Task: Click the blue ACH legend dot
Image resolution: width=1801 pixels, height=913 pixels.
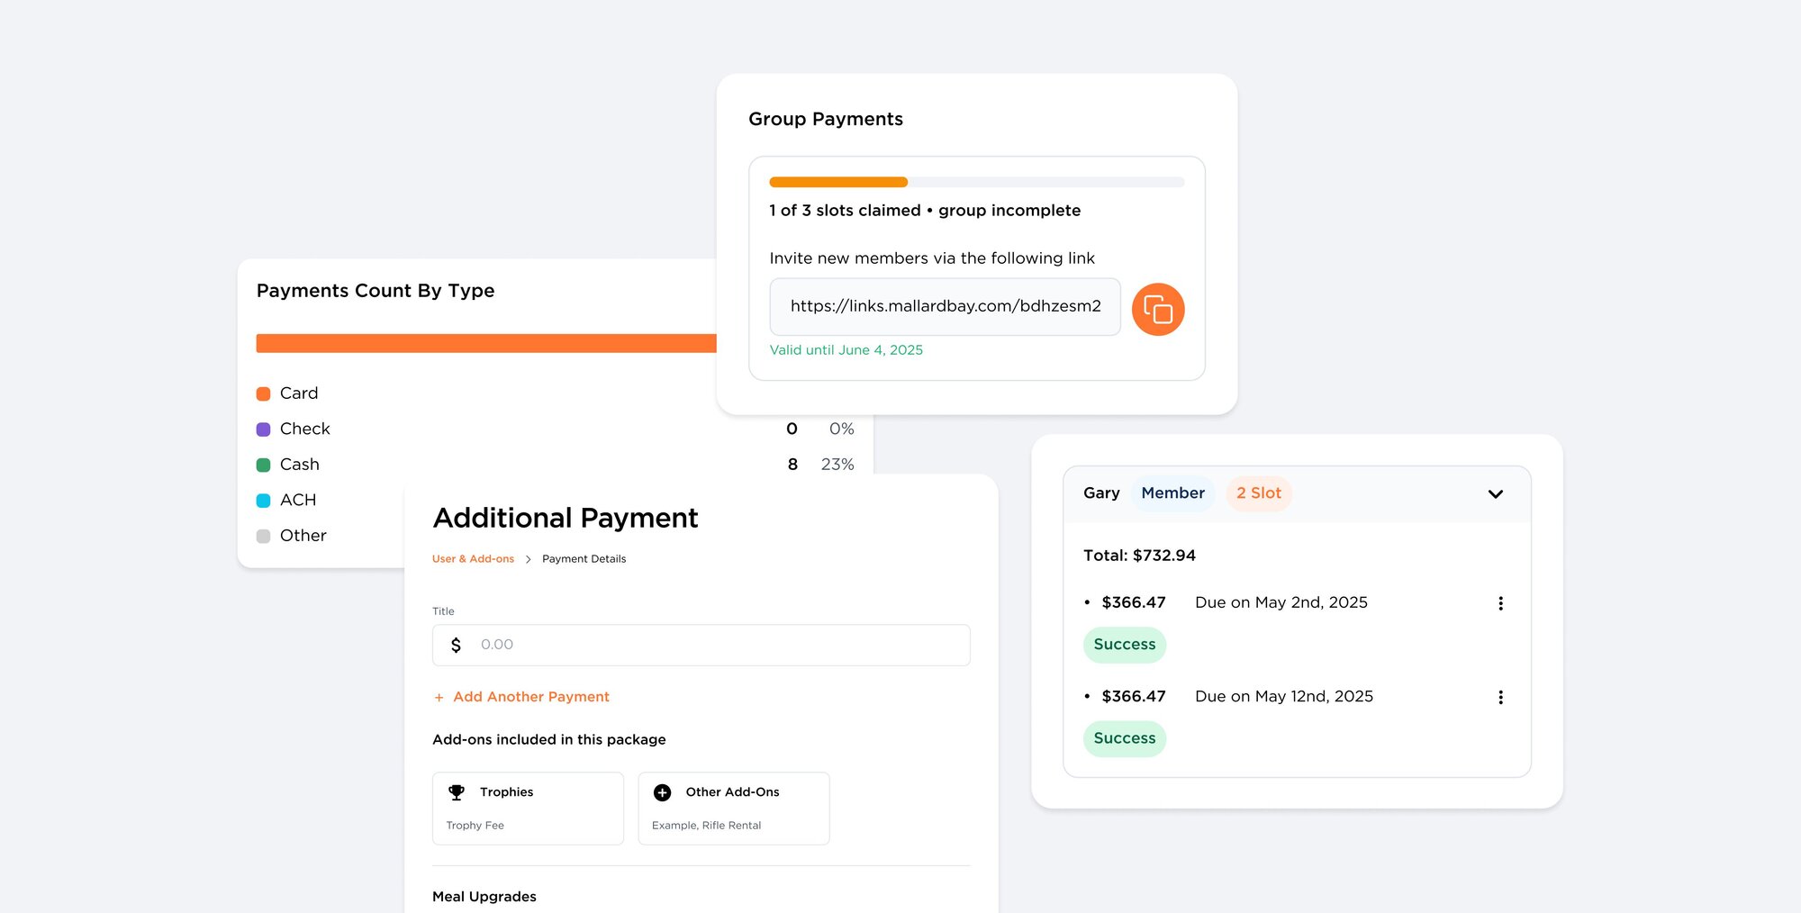Action: click(x=263, y=500)
